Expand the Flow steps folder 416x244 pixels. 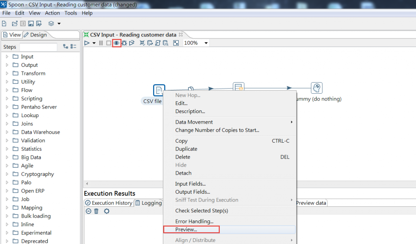[7, 90]
